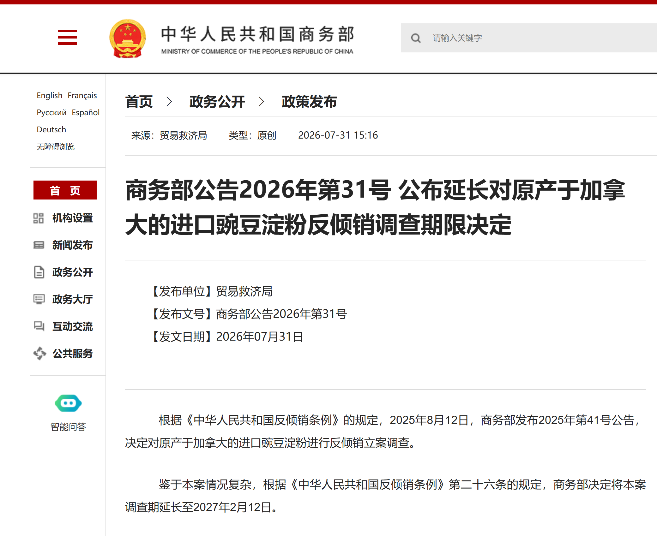
Task: Click 首页 in the breadcrumb
Action: 139,102
